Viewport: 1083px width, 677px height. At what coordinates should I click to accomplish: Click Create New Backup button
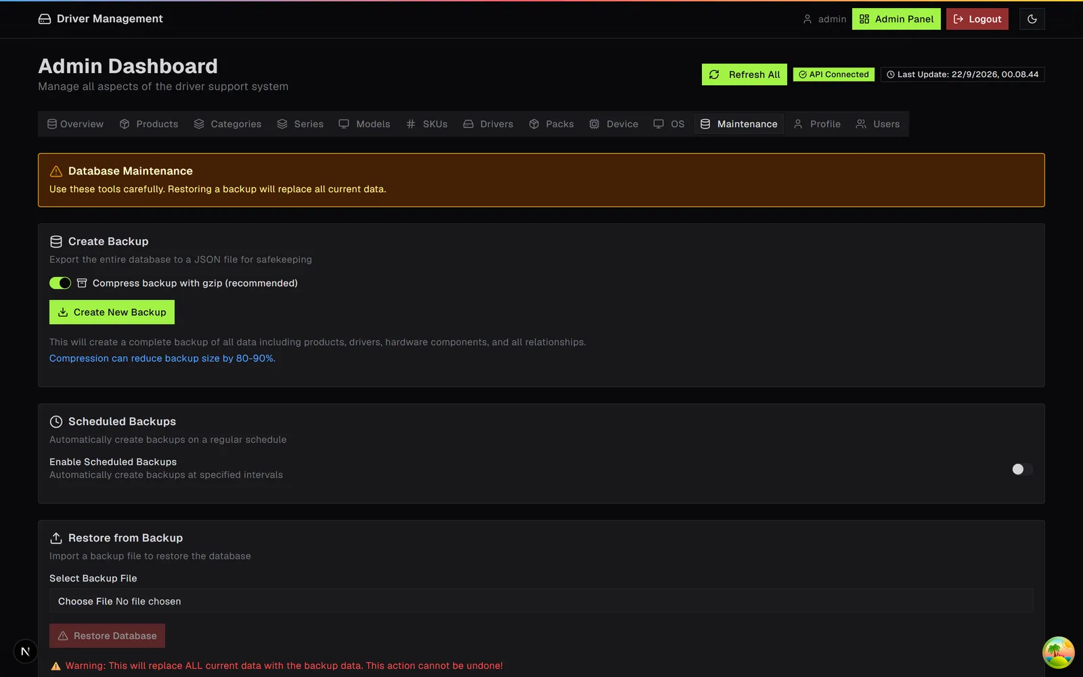pos(112,312)
